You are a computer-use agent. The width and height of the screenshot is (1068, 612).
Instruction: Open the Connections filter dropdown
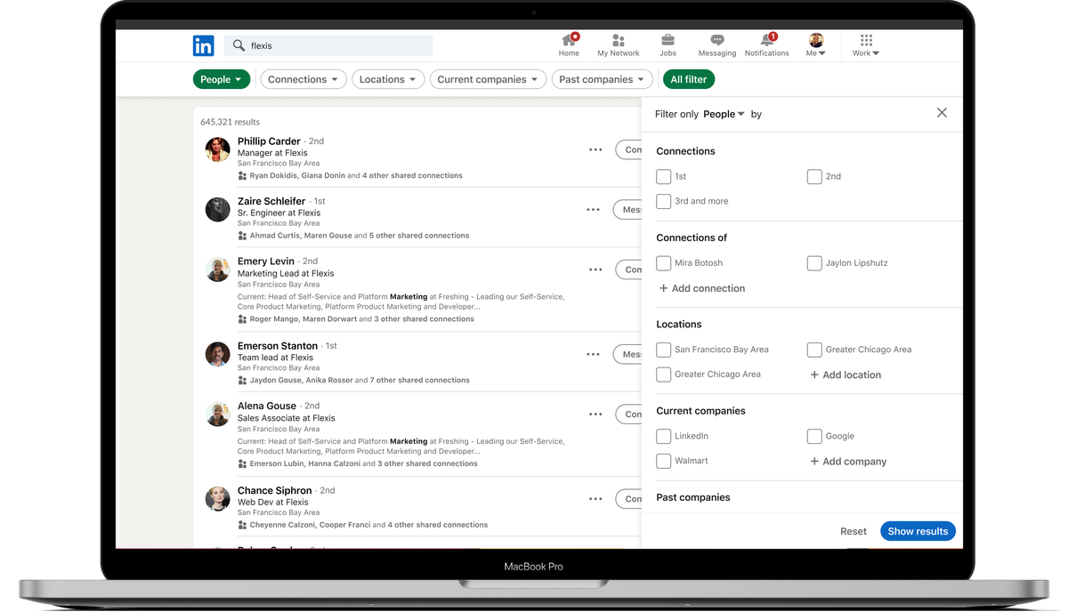coord(303,79)
